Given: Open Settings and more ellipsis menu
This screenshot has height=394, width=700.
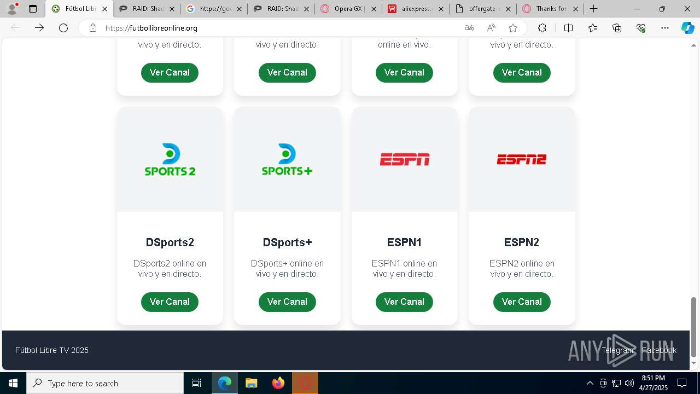Looking at the screenshot, I should coord(665,28).
